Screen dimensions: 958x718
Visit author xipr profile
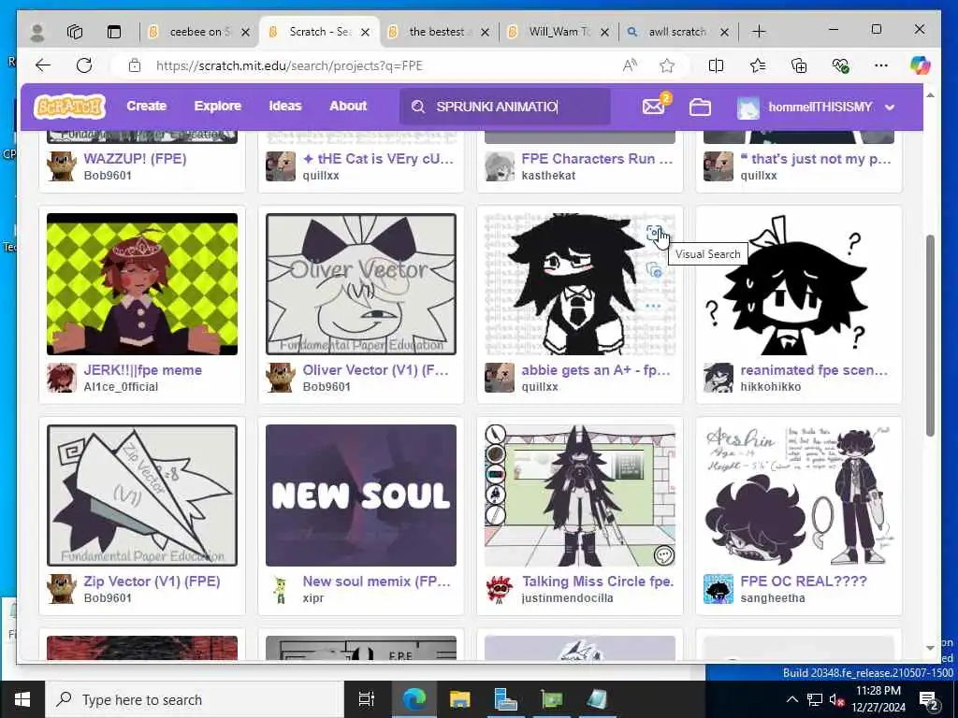(312, 597)
